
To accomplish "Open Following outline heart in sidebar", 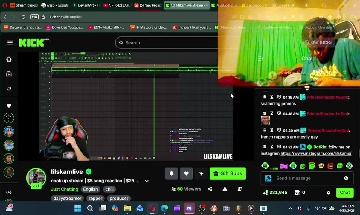I will 9,88.
